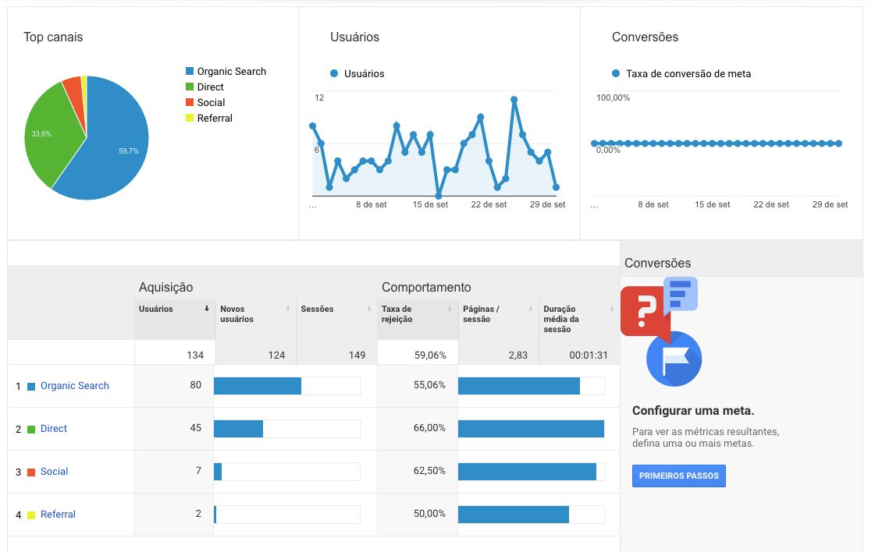Click blue legend square beside Organic Search
875x552 pixels.
pos(190,72)
